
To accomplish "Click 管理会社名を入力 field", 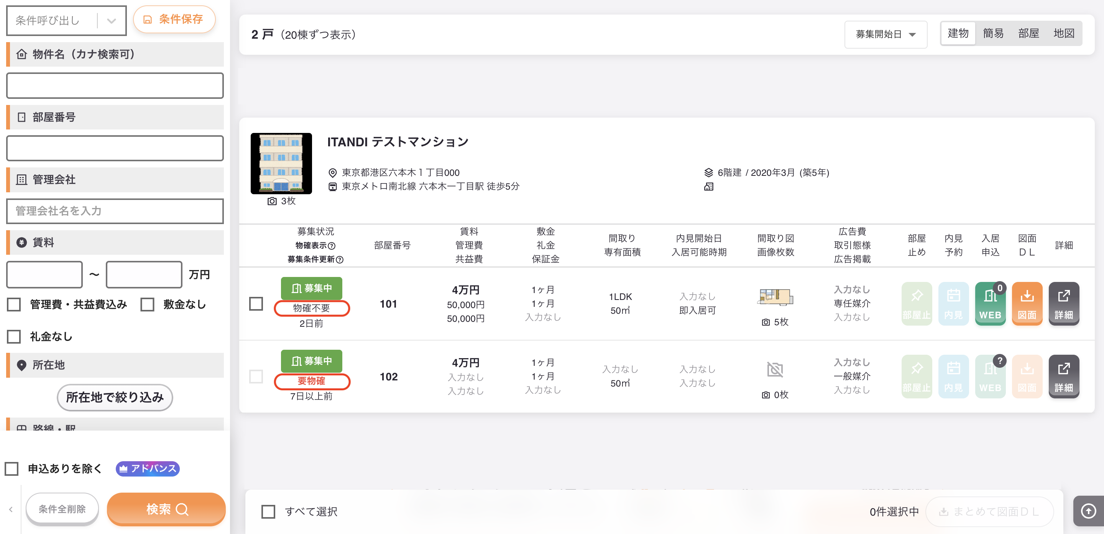I will 115,211.
